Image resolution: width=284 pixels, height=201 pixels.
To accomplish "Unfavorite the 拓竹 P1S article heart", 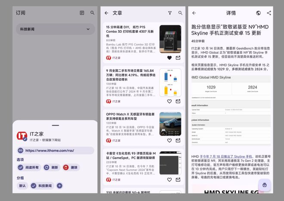I will (x=170, y=58).
